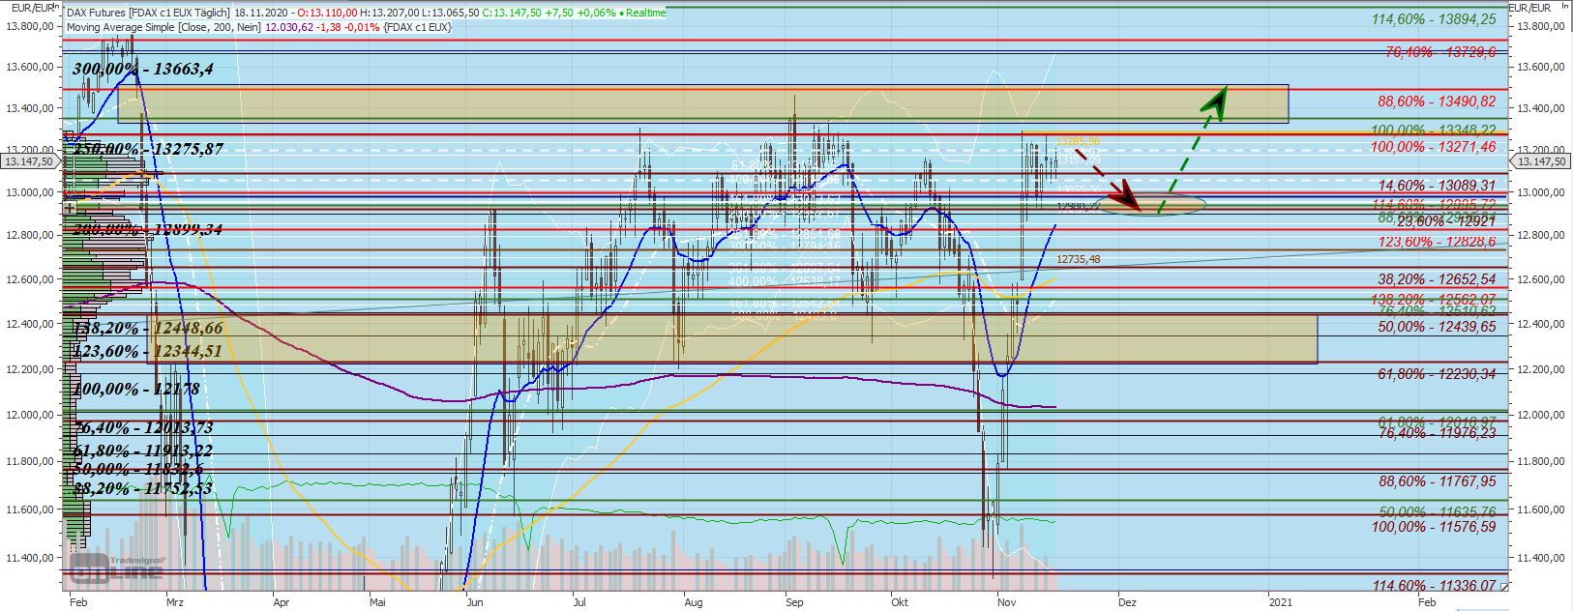The height and width of the screenshot is (611, 1573).
Task: Click the 12.000,00 tick on right price axis
Action: [1541, 415]
